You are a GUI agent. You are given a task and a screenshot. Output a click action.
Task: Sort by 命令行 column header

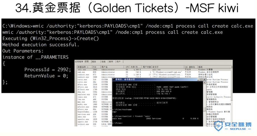point(168,67)
